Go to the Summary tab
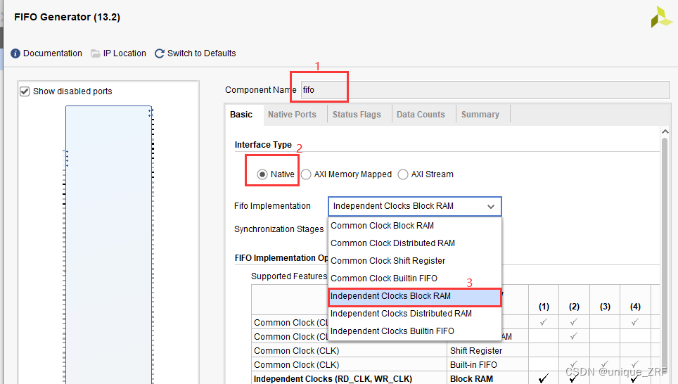The image size is (678, 384). [x=480, y=115]
